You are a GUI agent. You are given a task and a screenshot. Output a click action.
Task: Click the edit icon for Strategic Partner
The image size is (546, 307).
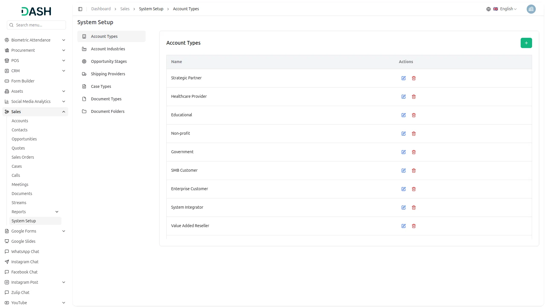[403, 78]
